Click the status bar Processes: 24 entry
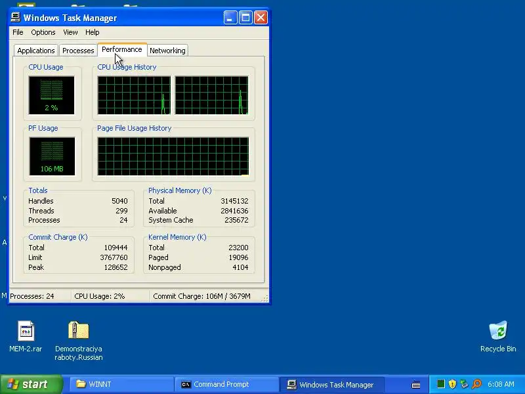Viewport: 525px width, 394px height. click(40, 296)
